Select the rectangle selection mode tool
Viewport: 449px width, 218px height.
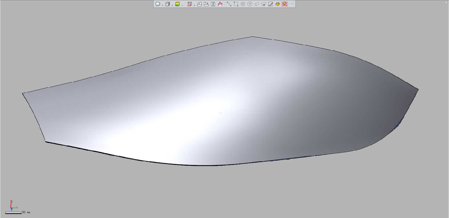pos(236,4)
